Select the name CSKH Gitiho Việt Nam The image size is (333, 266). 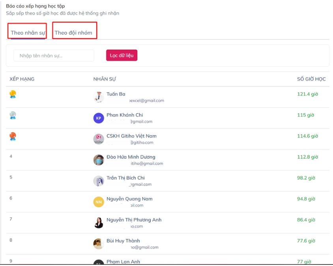(131, 136)
